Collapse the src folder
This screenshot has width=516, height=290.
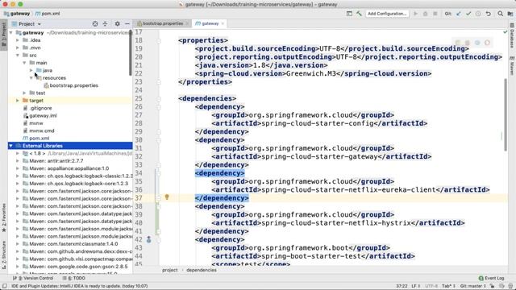click(18, 56)
